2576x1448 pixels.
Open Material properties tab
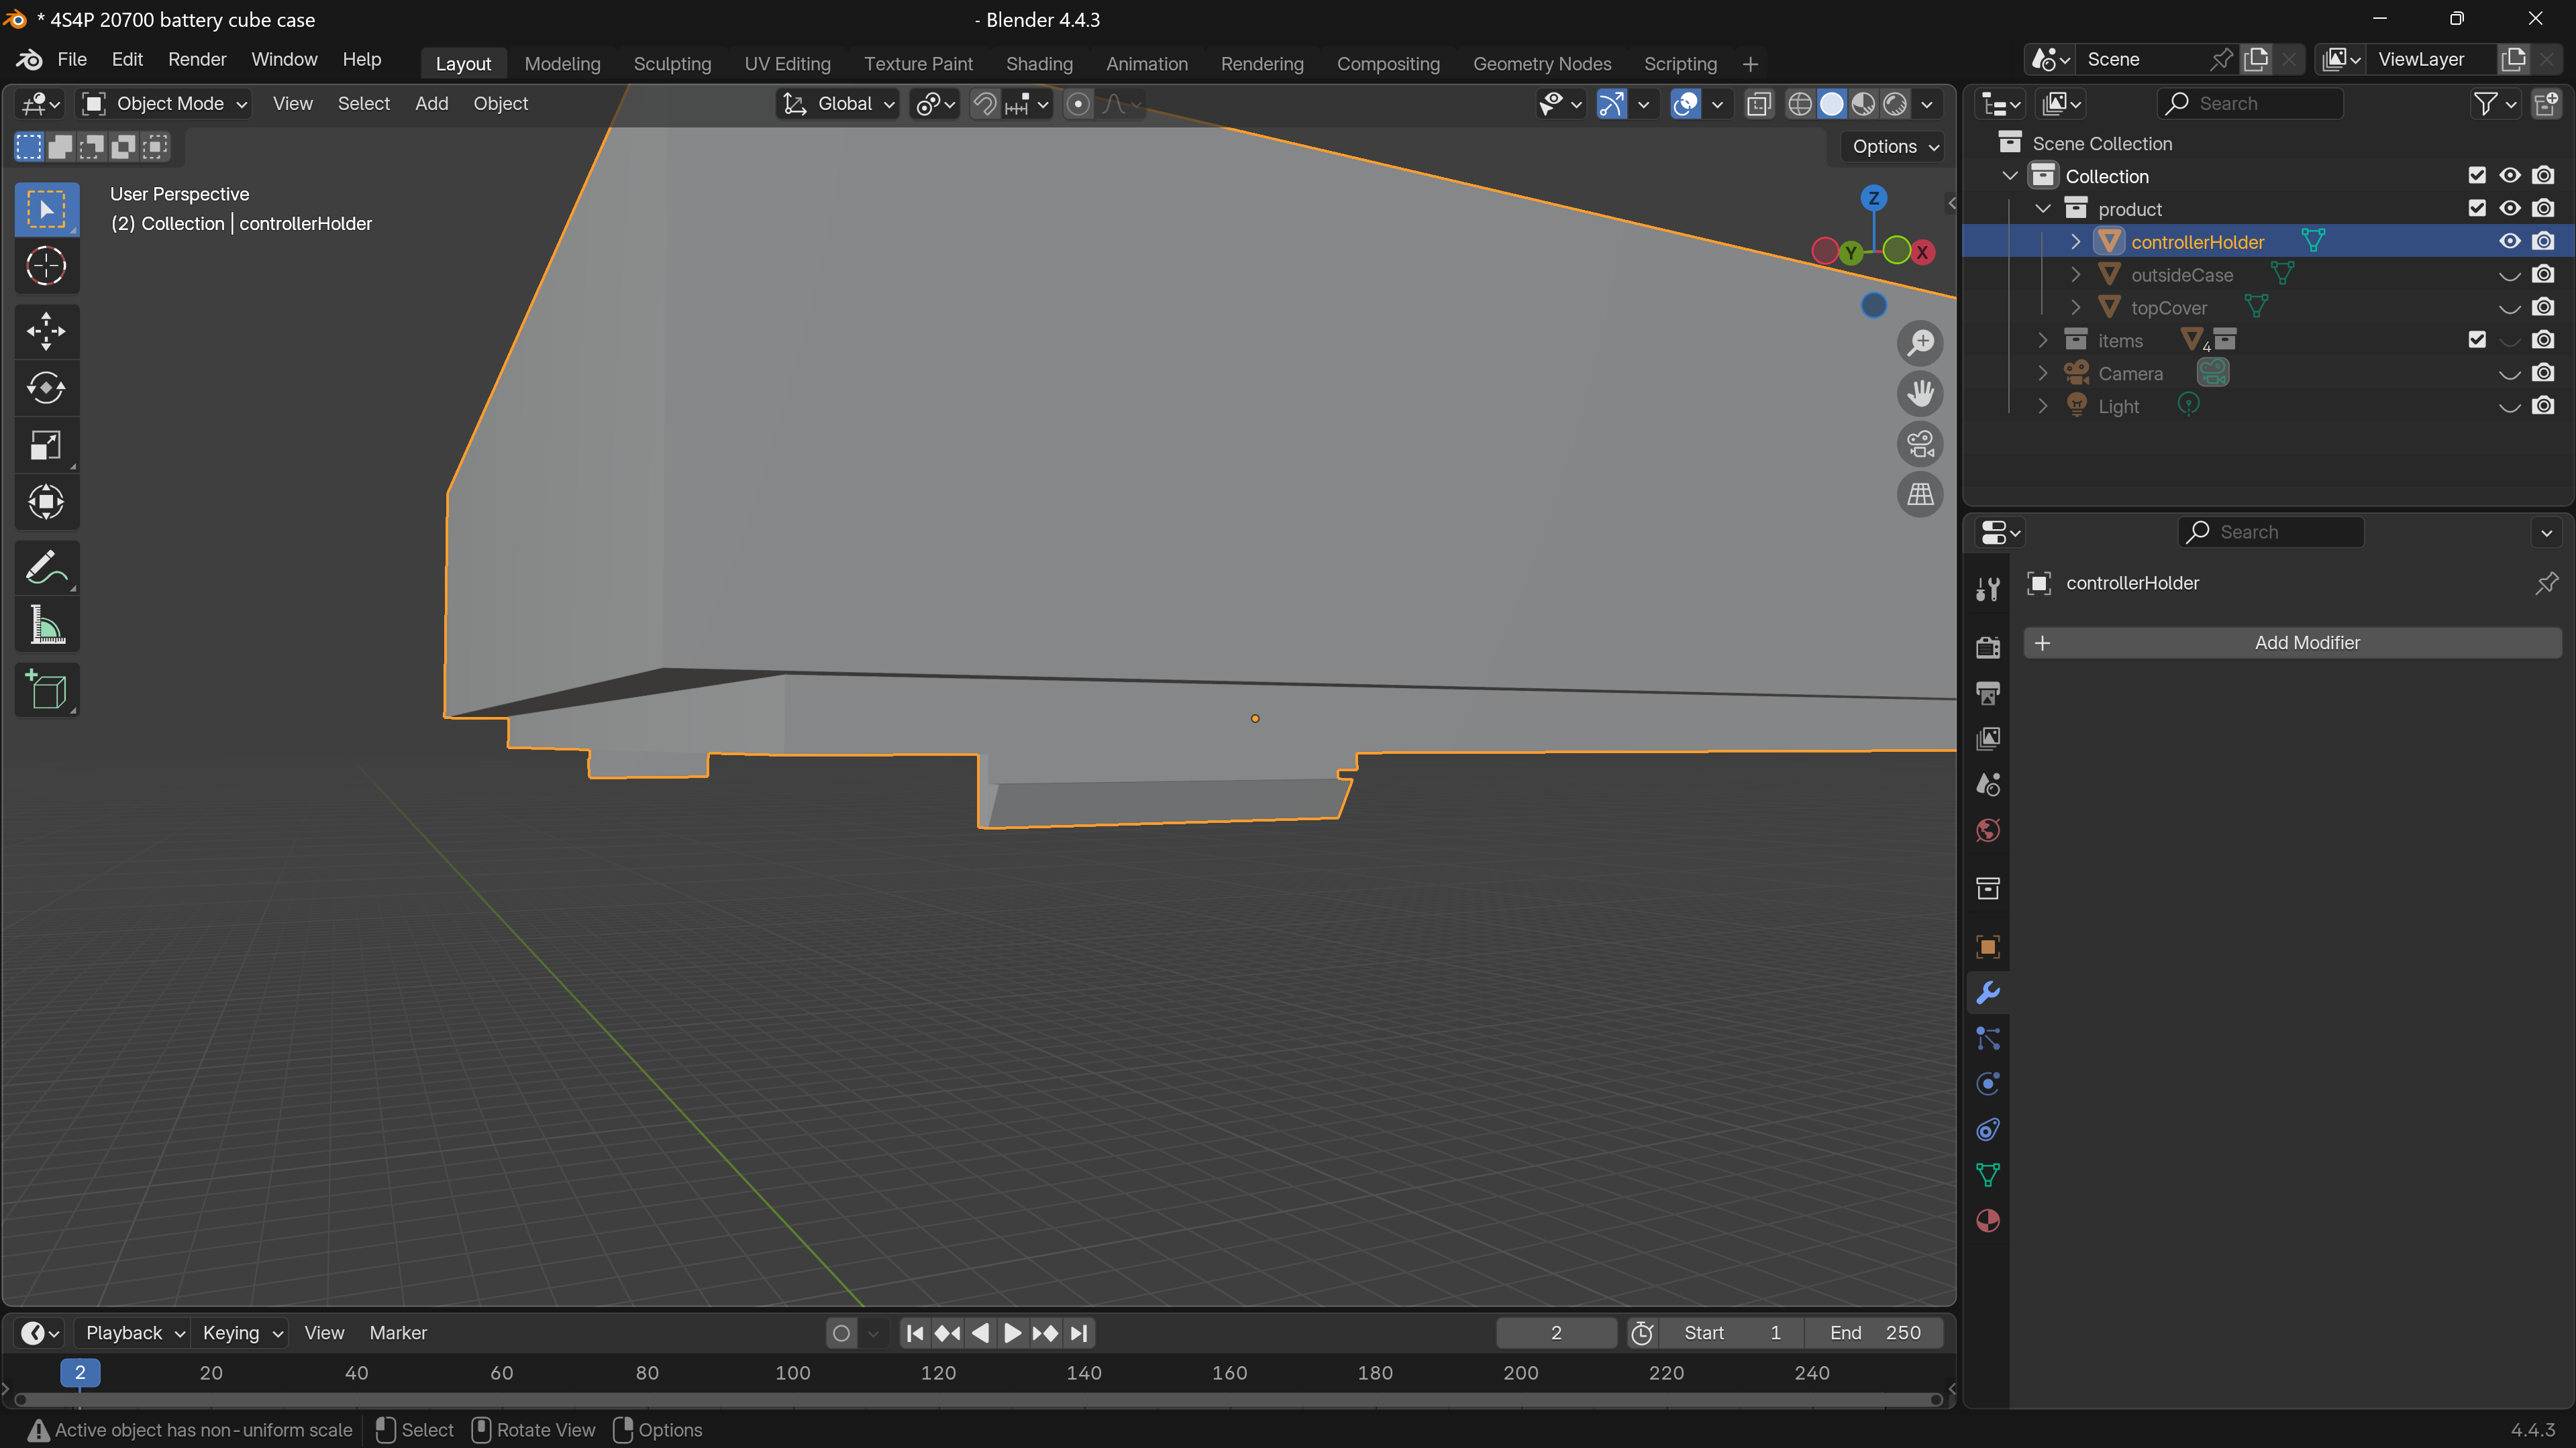(x=1988, y=1220)
